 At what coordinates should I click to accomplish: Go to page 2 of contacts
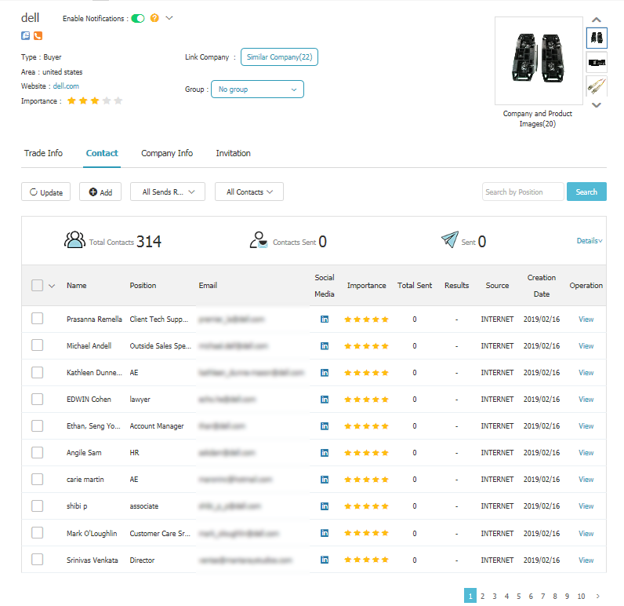point(482,596)
